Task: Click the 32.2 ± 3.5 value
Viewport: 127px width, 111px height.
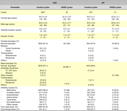Action: pos(67,17)
